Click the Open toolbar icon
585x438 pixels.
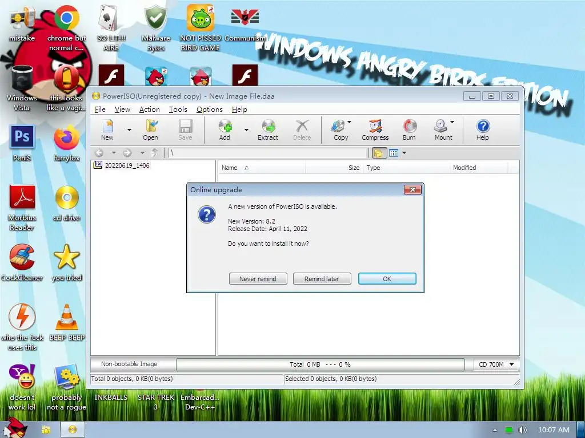[151, 129]
